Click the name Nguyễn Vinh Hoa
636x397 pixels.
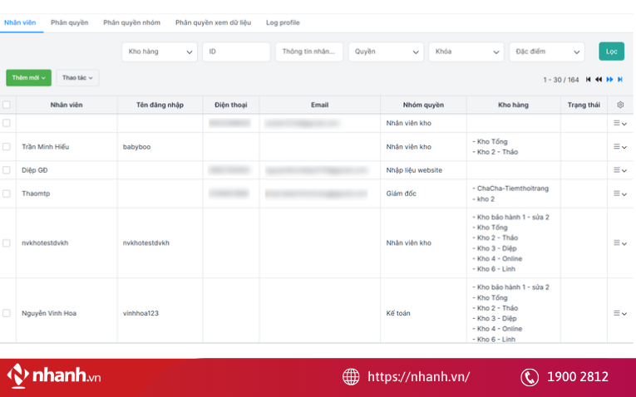point(49,313)
